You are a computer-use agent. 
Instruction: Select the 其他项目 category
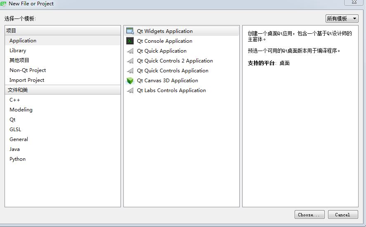pos(19,60)
